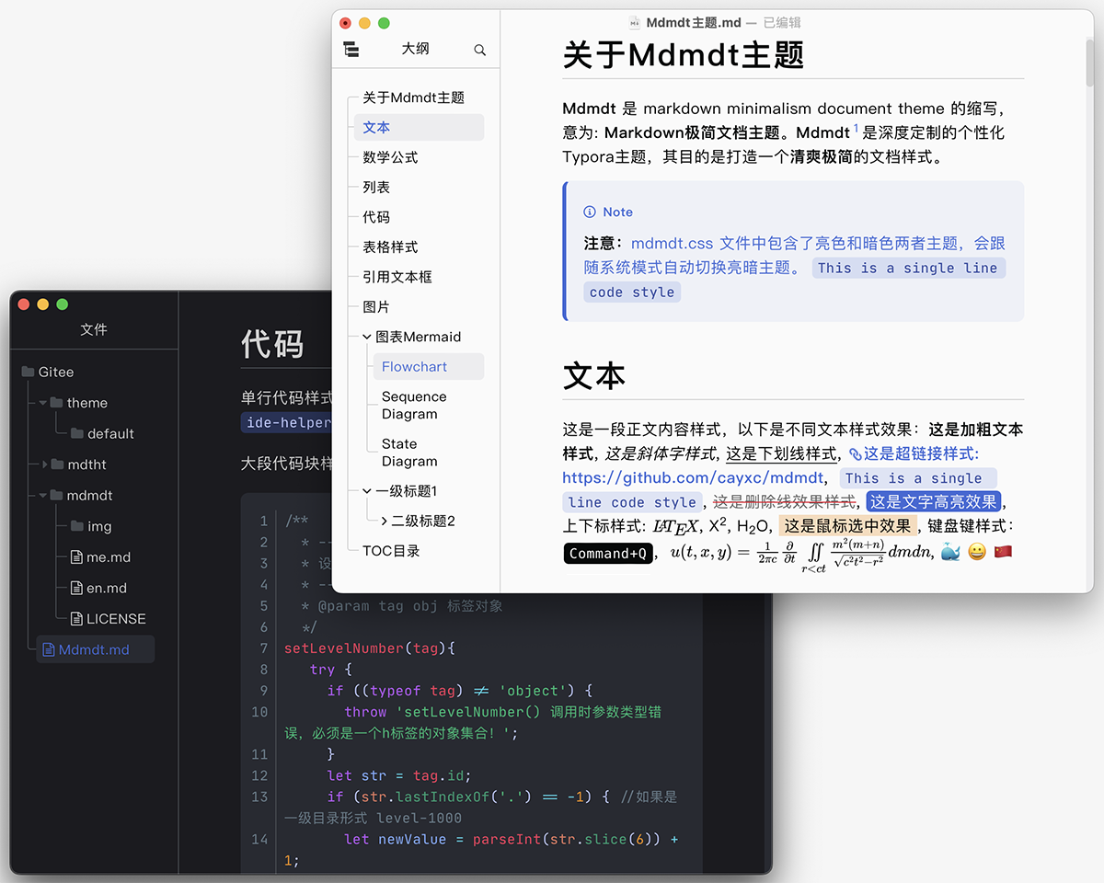Click file icon next to en.md
Viewport: 1104px width, 883px height.
(x=77, y=588)
